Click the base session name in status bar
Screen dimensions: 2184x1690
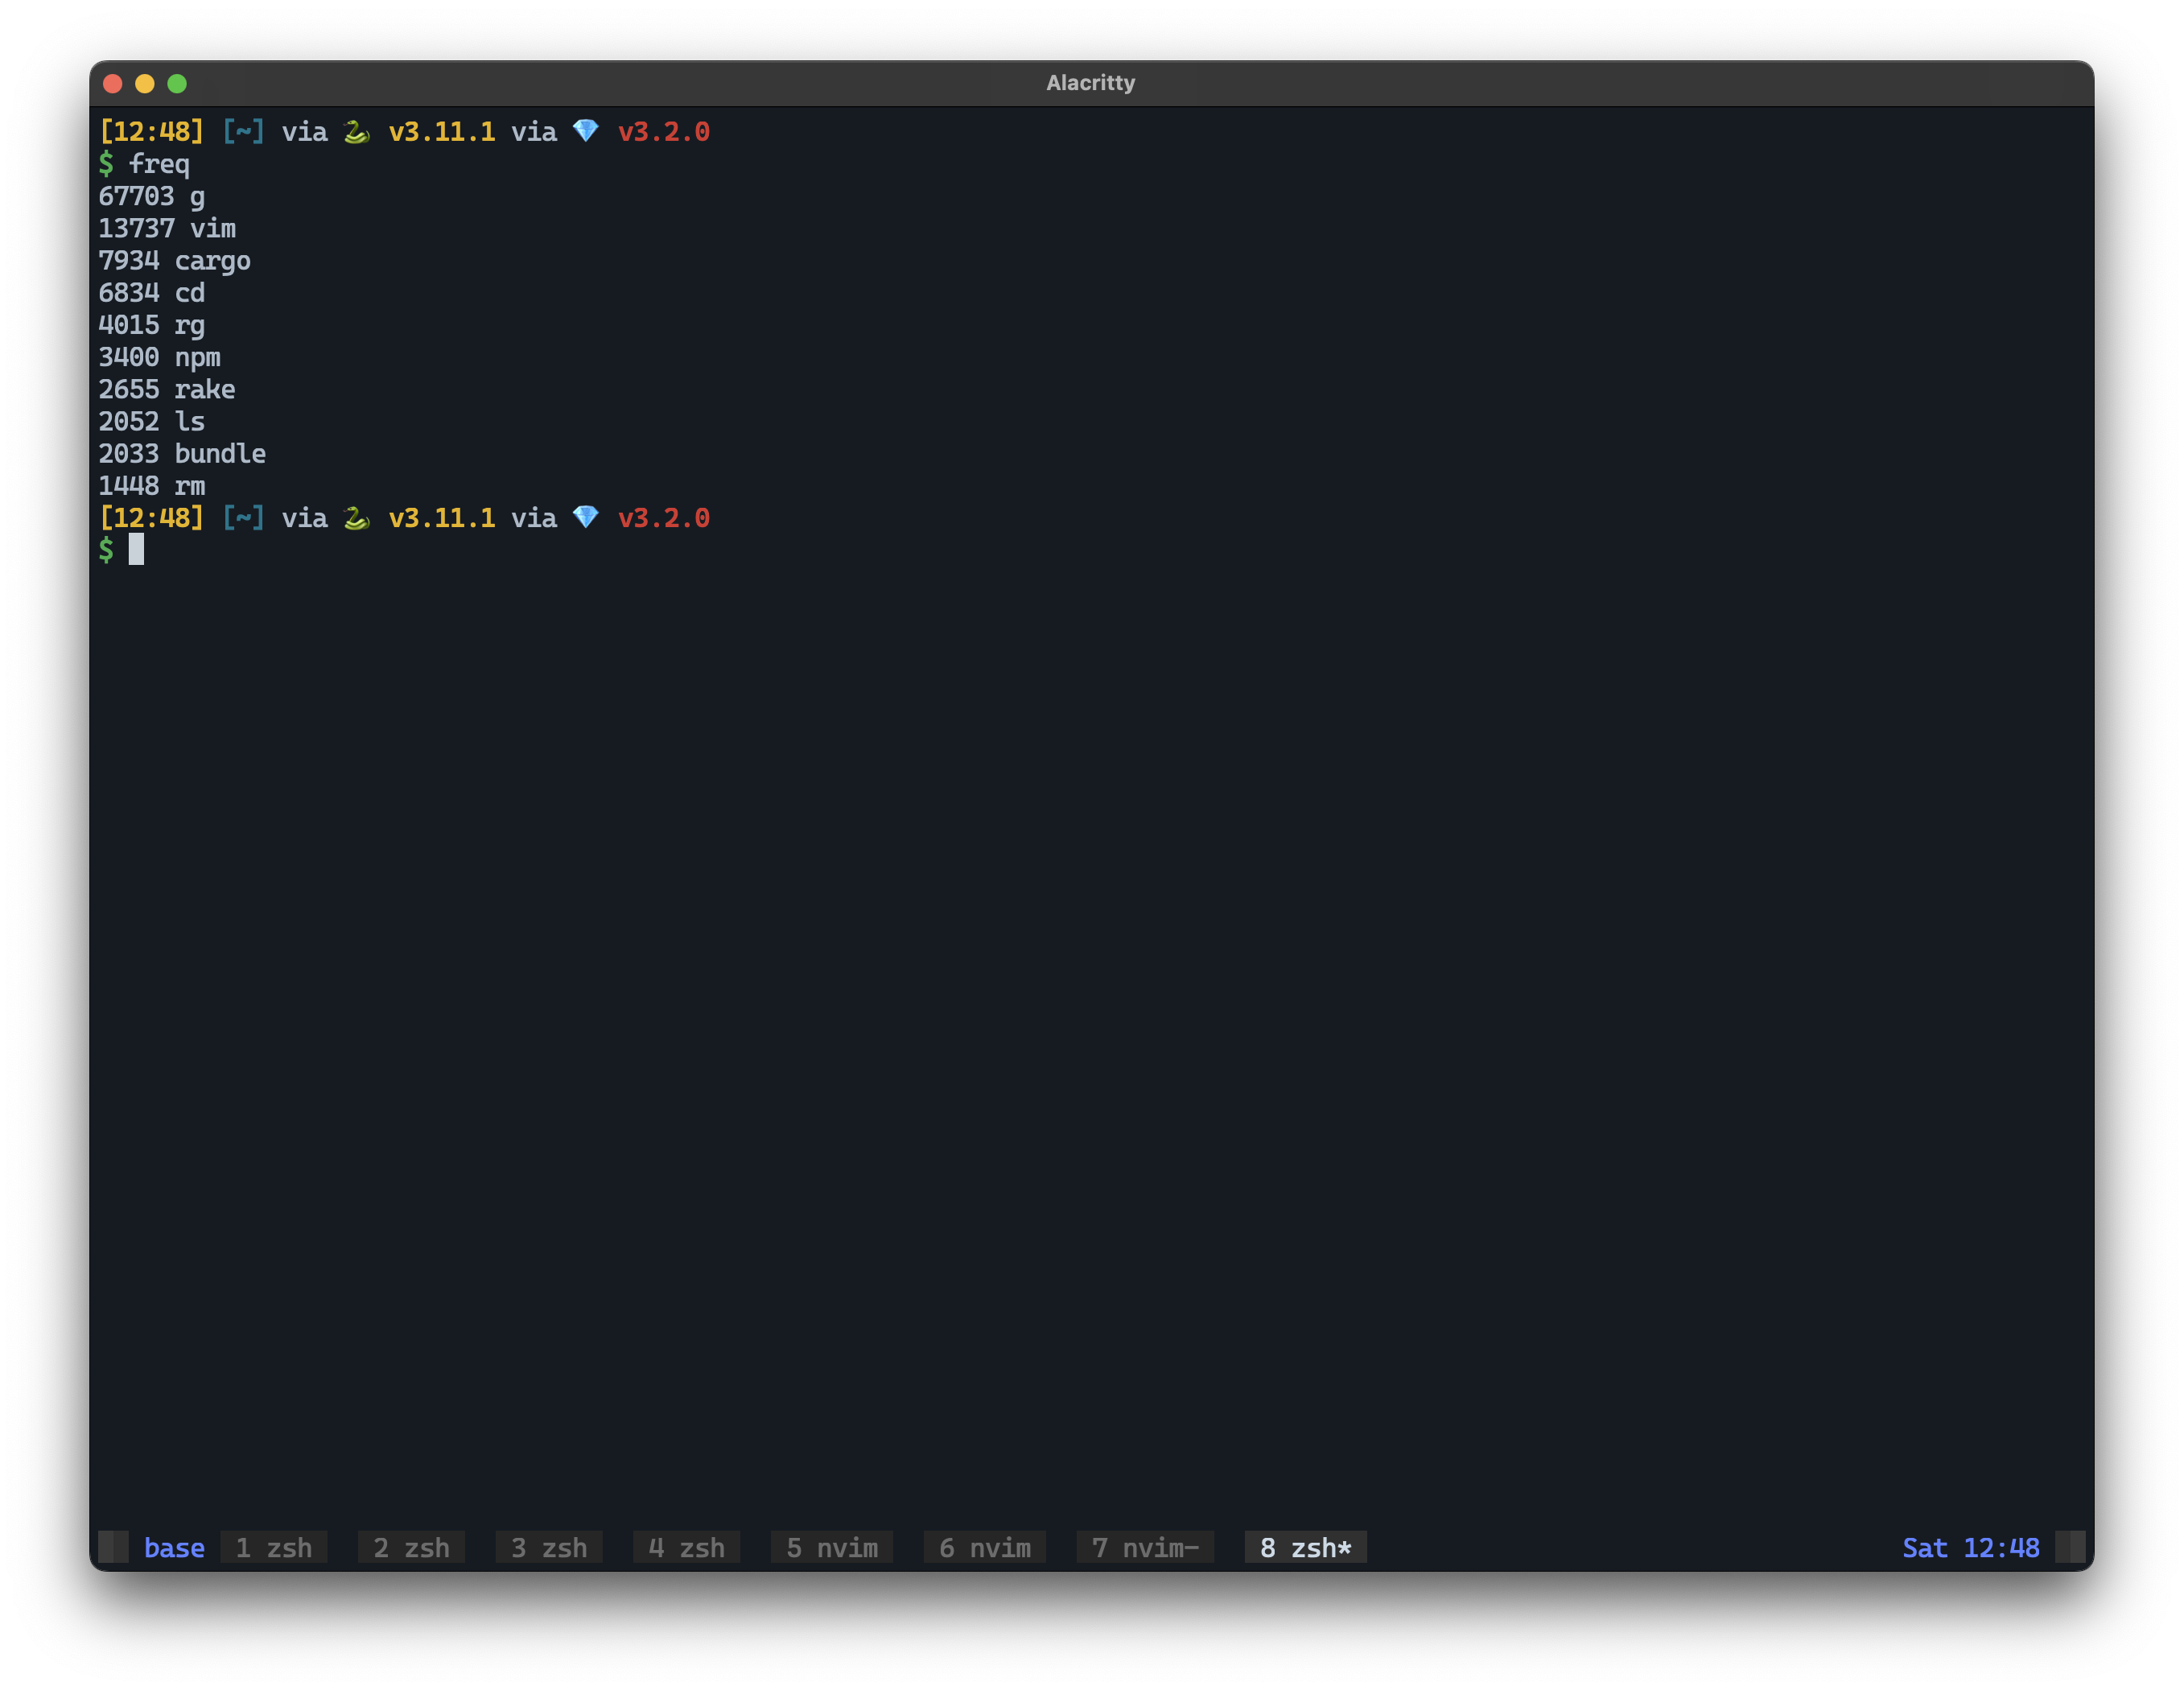click(174, 1548)
